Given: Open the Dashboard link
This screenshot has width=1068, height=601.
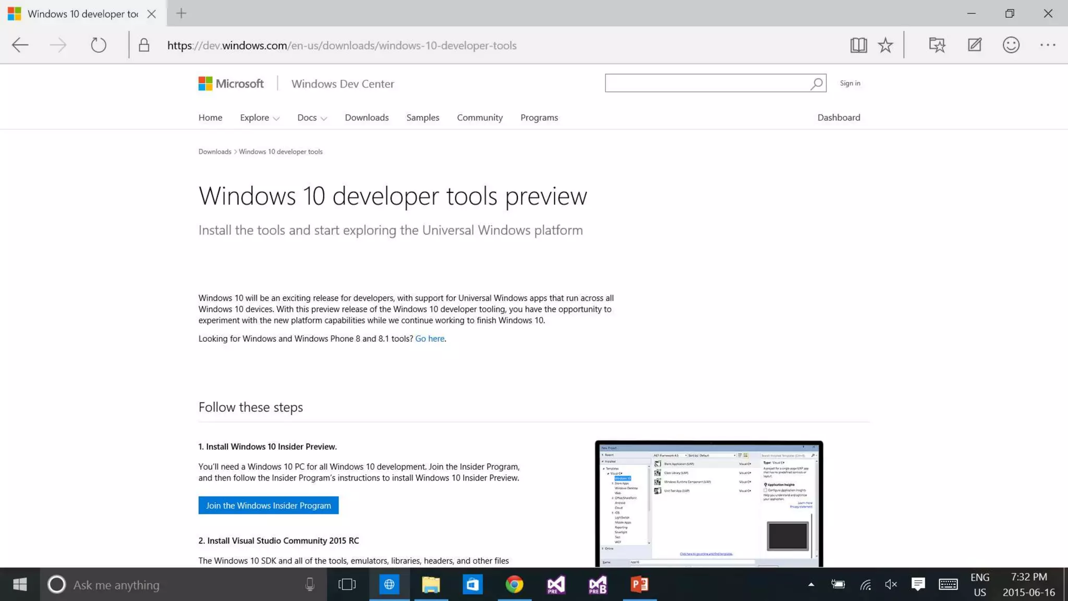Looking at the screenshot, I should coord(839,118).
